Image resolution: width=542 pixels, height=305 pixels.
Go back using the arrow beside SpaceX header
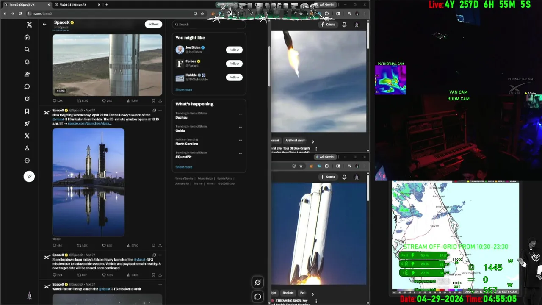tap(44, 24)
